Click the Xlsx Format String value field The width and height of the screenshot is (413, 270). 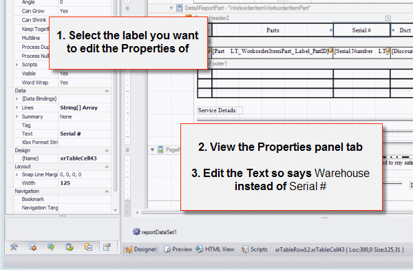click(85, 143)
